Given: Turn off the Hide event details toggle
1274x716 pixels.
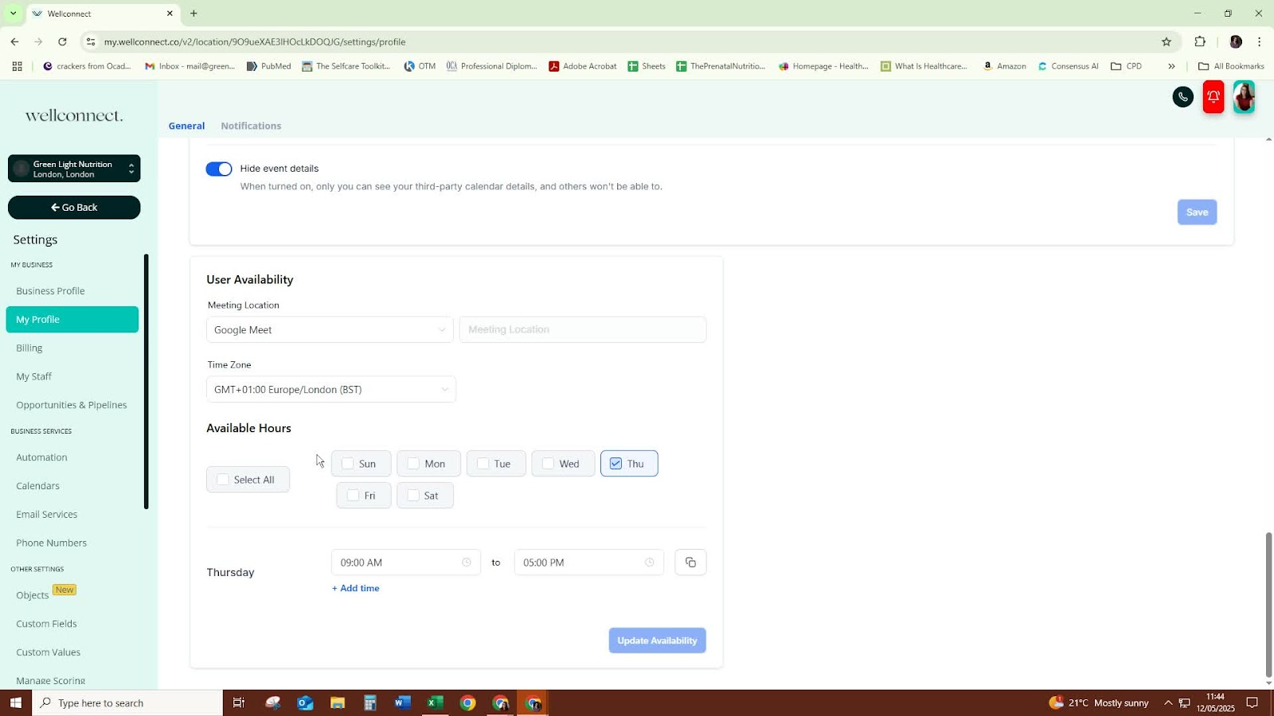Looking at the screenshot, I should tap(219, 169).
